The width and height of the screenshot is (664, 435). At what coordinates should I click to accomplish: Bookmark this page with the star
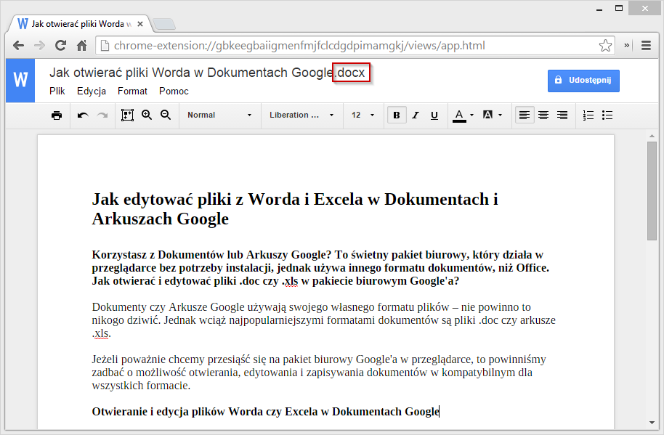coord(606,45)
